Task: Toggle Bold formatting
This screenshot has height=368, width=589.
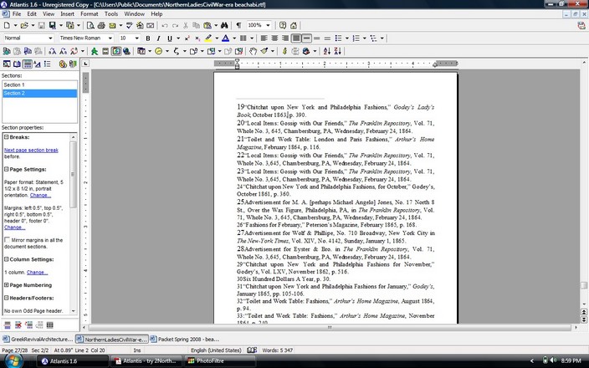Action: click(x=148, y=38)
